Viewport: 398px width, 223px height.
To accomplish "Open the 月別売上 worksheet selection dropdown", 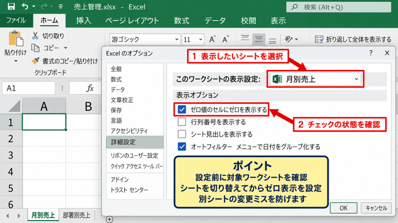I will coord(315,79).
